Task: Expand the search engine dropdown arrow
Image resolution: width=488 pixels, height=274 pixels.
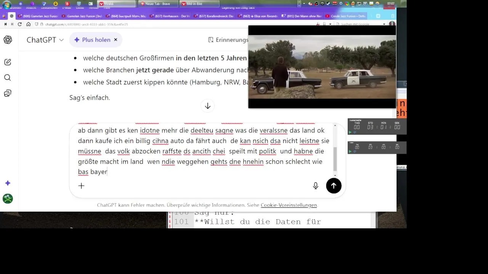Action: coord(384,24)
